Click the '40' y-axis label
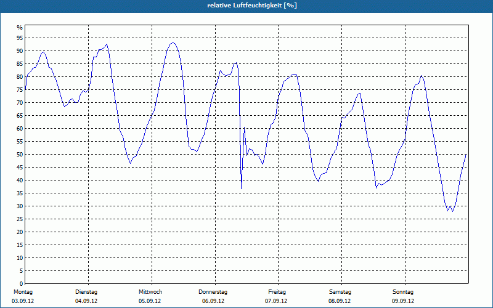 pos(20,180)
